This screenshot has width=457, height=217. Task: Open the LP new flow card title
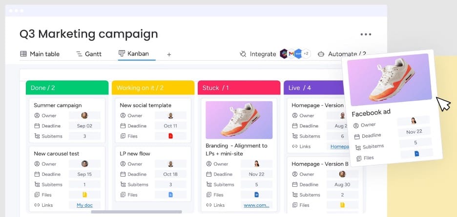pyautogui.click(x=135, y=154)
